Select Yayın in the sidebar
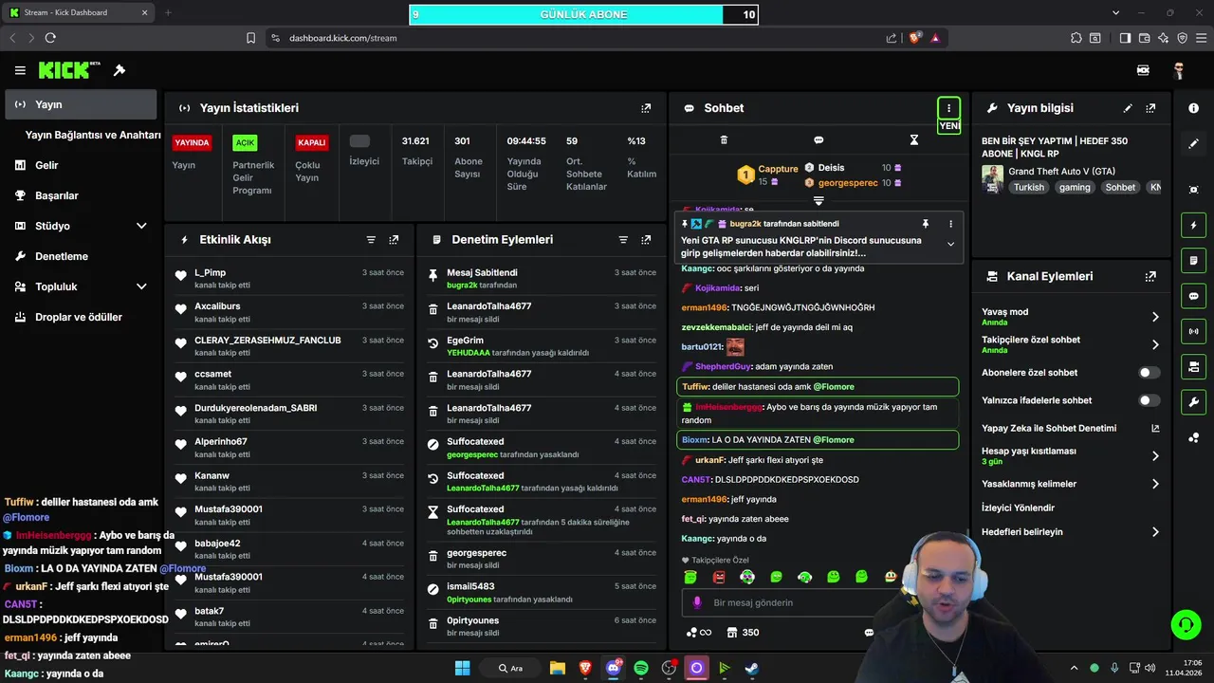Screen dimensions: 1214x683 tap(81, 104)
